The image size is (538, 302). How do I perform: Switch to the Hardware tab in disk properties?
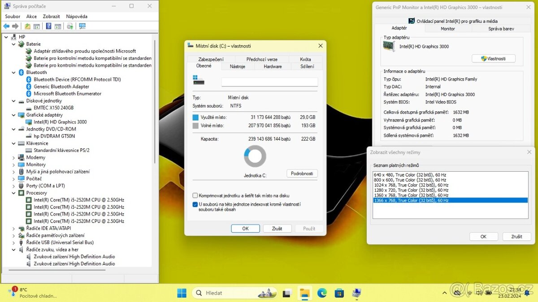click(x=273, y=66)
